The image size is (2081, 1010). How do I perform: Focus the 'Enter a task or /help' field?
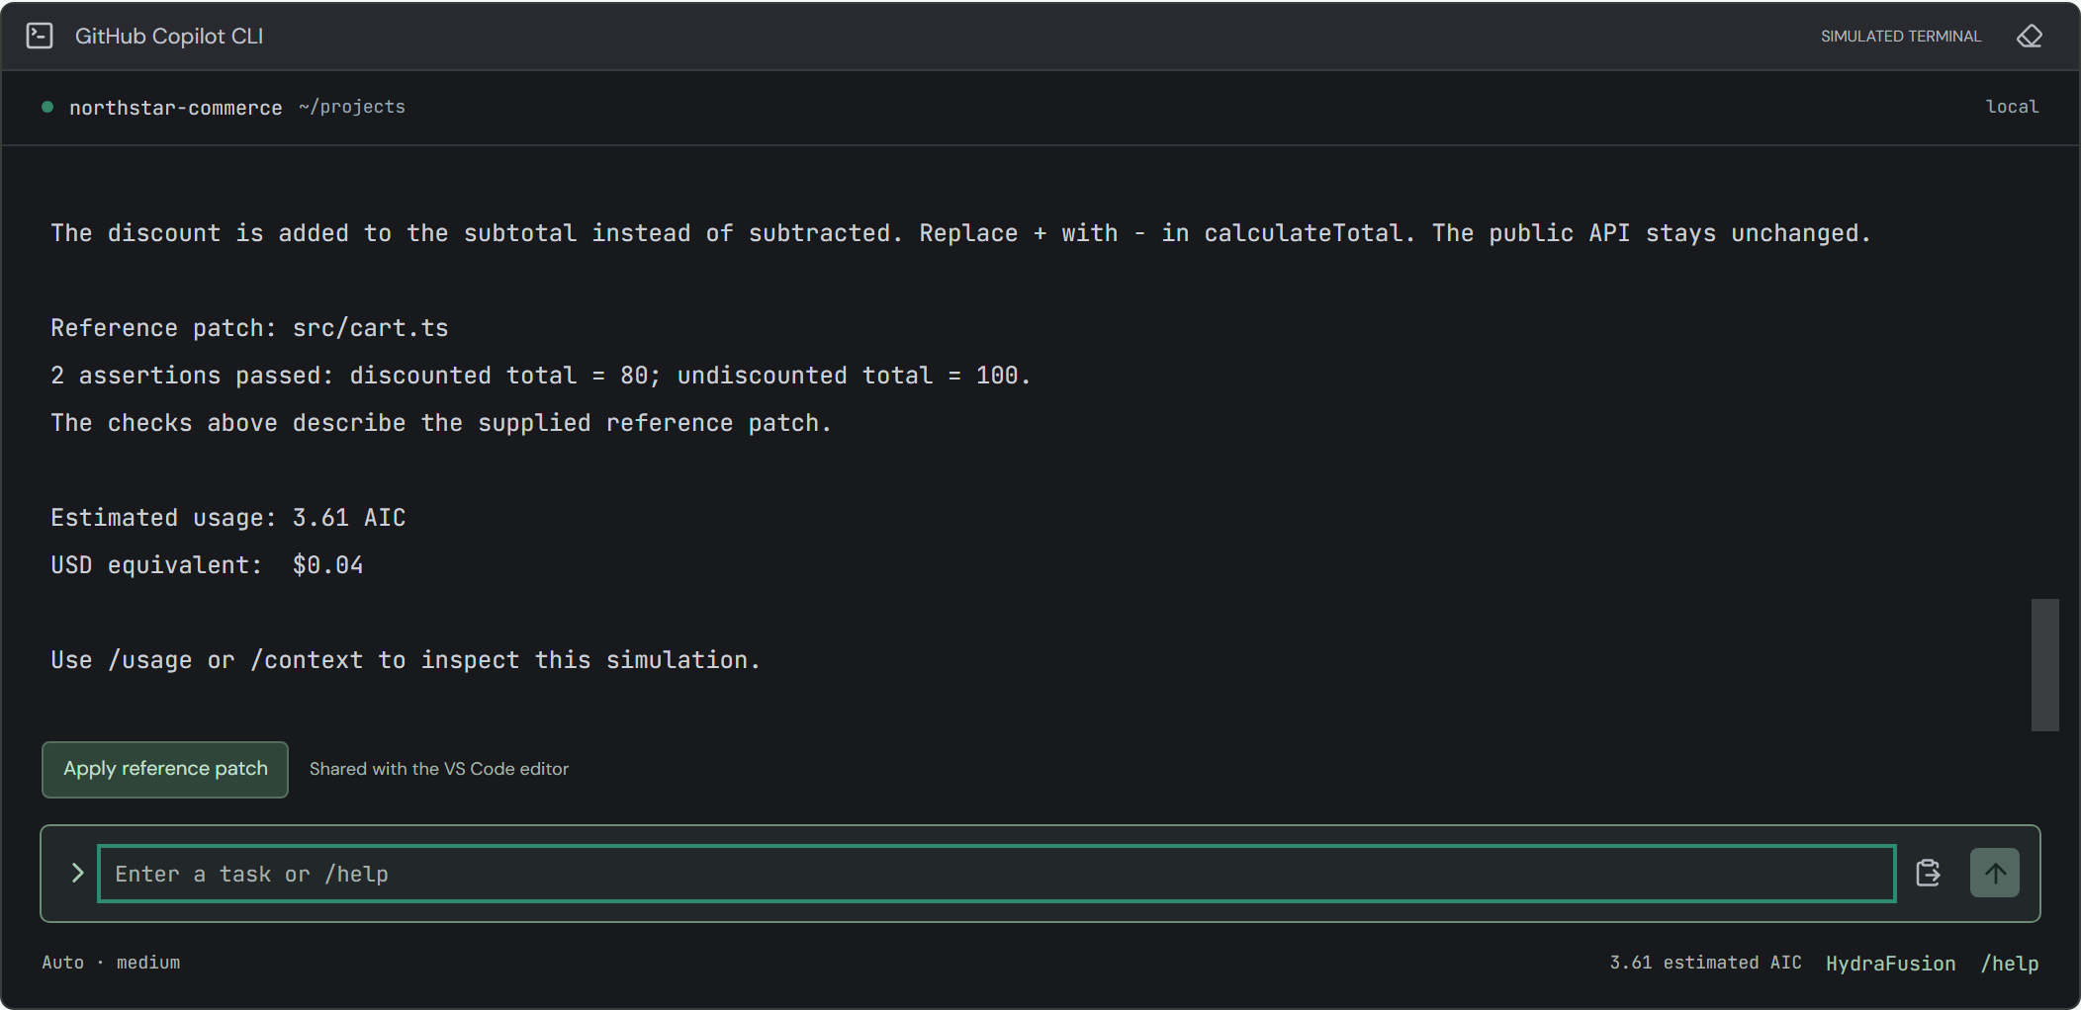click(996, 874)
